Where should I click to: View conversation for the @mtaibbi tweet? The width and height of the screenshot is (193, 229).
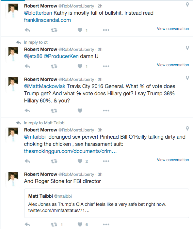point(173,160)
